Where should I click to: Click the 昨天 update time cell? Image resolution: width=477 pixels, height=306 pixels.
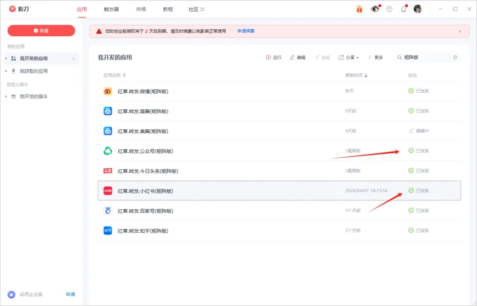[349, 91]
